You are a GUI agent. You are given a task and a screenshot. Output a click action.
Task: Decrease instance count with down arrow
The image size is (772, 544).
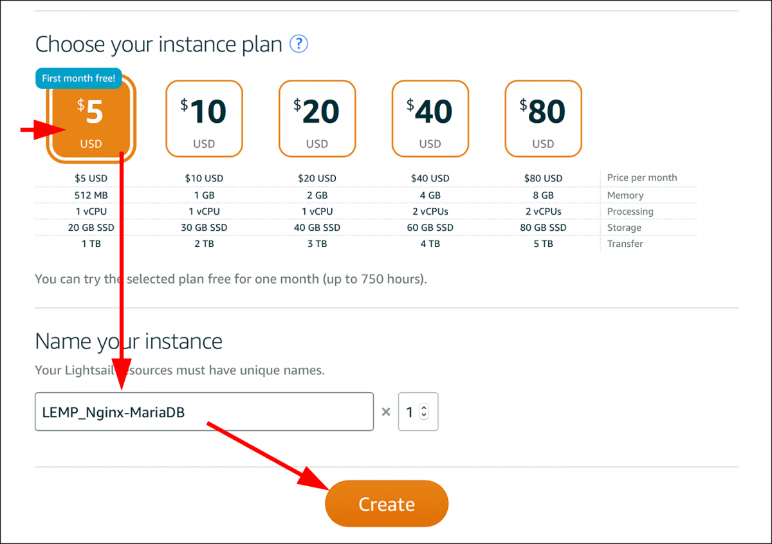coord(423,415)
